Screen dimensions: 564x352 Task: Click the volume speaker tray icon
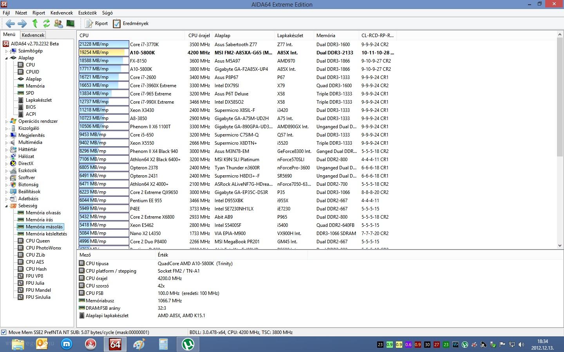click(521, 345)
